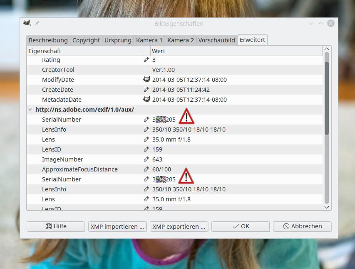The width and height of the screenshot is (355, 269).
Task: Click the pencil edit icon for CreateDate
Action: (146, 90)
